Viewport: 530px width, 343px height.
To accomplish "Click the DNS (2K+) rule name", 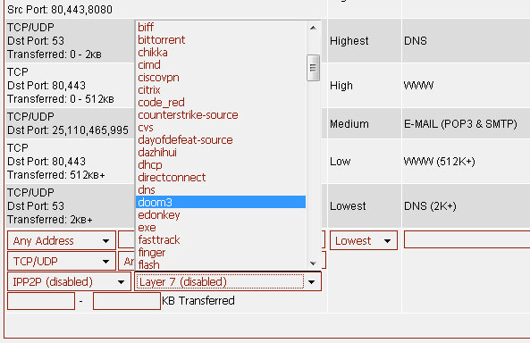I will (x=430, y=206).
